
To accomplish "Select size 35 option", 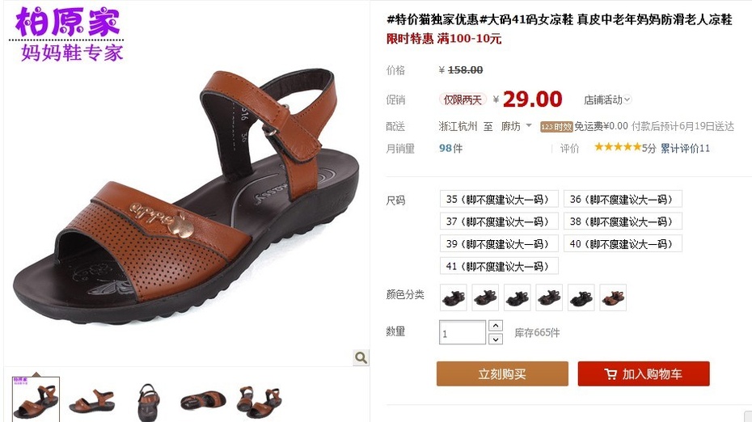I will [499, 199].
